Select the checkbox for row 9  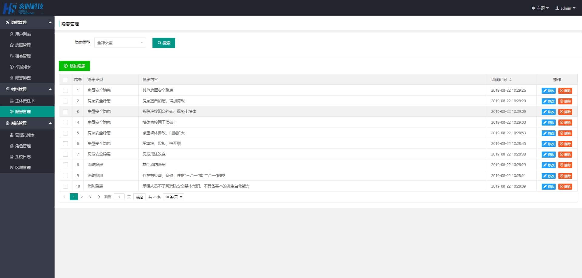click(65, 175)
